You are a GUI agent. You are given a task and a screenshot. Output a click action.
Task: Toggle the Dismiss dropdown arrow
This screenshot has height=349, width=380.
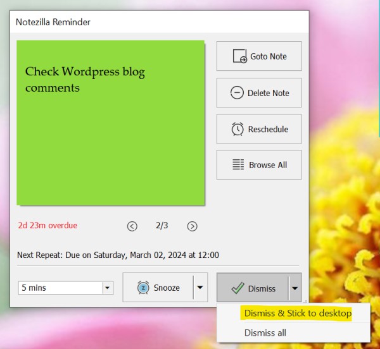[x=295, y=288]
